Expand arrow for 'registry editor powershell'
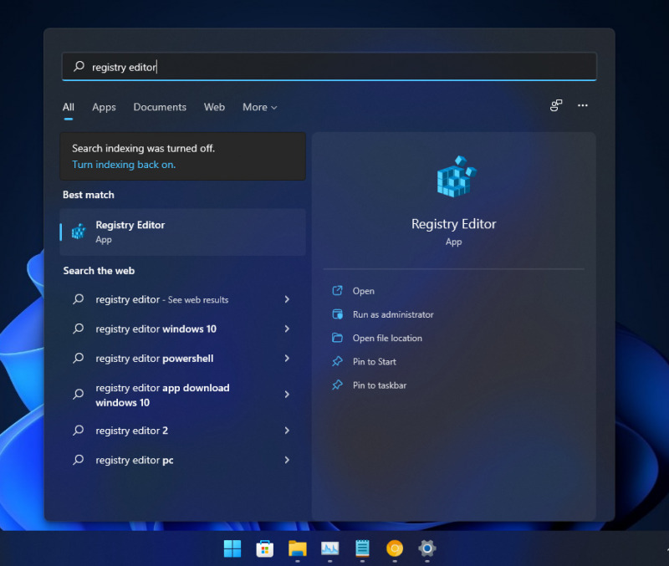 [x=287, y=359]
